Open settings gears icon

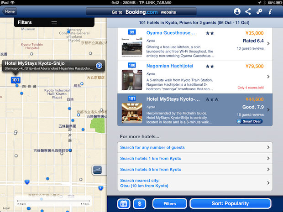coord(259,11)
